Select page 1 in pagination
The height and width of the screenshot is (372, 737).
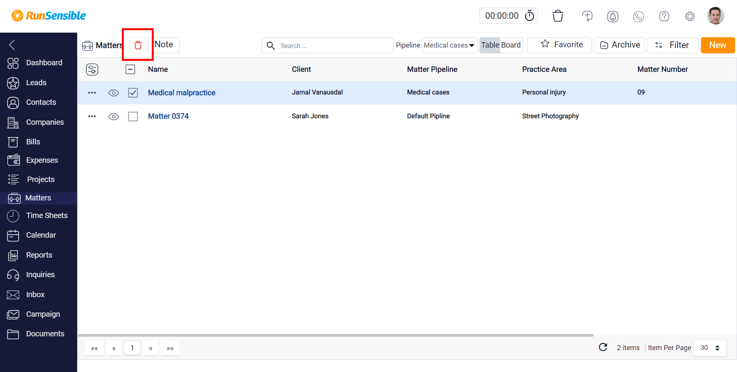tap(132, 348)
